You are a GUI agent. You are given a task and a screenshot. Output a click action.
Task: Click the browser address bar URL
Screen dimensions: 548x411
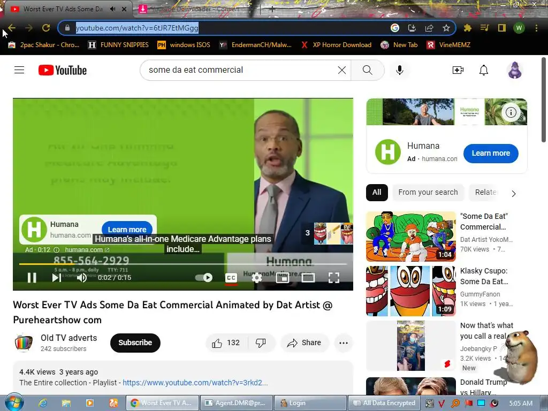pos(137,28)
